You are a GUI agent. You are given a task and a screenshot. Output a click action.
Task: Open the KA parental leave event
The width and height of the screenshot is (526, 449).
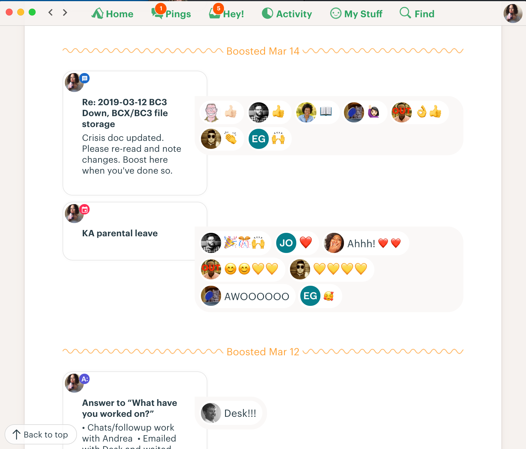(120, 233)
